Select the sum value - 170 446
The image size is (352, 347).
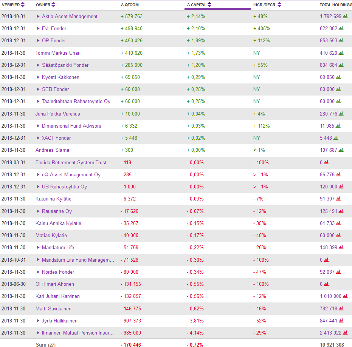[x=131, y=344]
